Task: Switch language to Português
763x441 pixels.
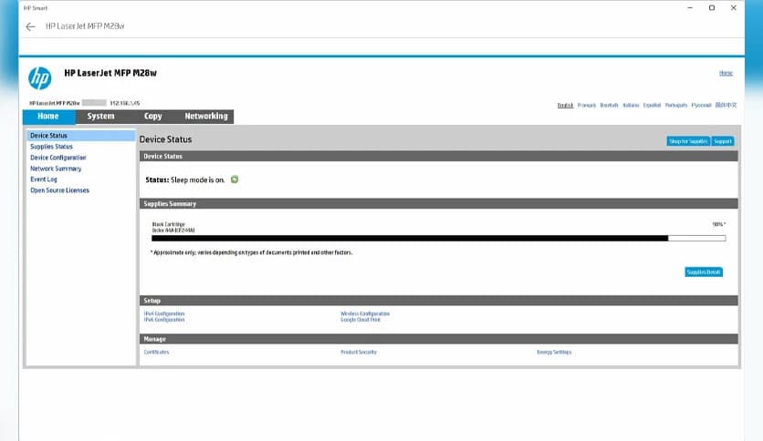Action: (x=676, y=105)
